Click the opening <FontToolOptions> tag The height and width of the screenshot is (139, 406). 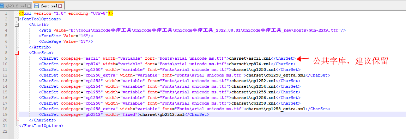pos(40,19)
